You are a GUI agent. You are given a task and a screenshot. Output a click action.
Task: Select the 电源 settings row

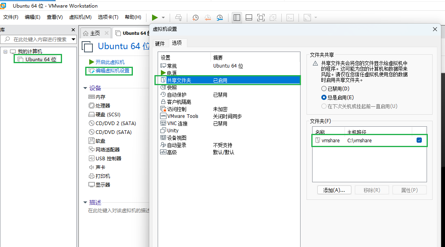pyautogui.click(x=229, y=73)
